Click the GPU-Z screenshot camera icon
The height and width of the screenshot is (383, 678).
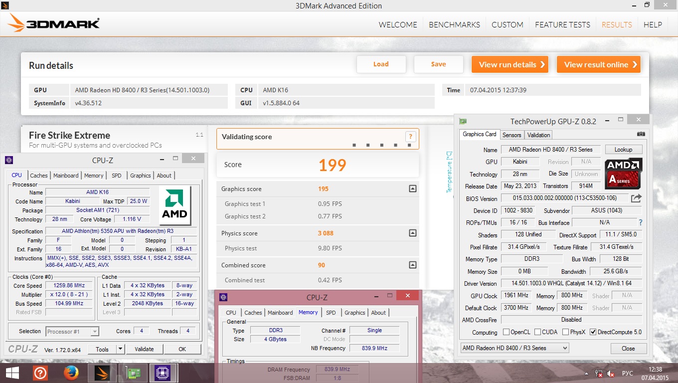point(641,134)
